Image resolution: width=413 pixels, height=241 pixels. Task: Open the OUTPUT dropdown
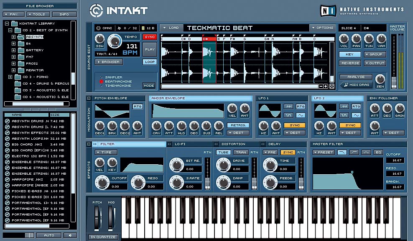pos(375,63)
